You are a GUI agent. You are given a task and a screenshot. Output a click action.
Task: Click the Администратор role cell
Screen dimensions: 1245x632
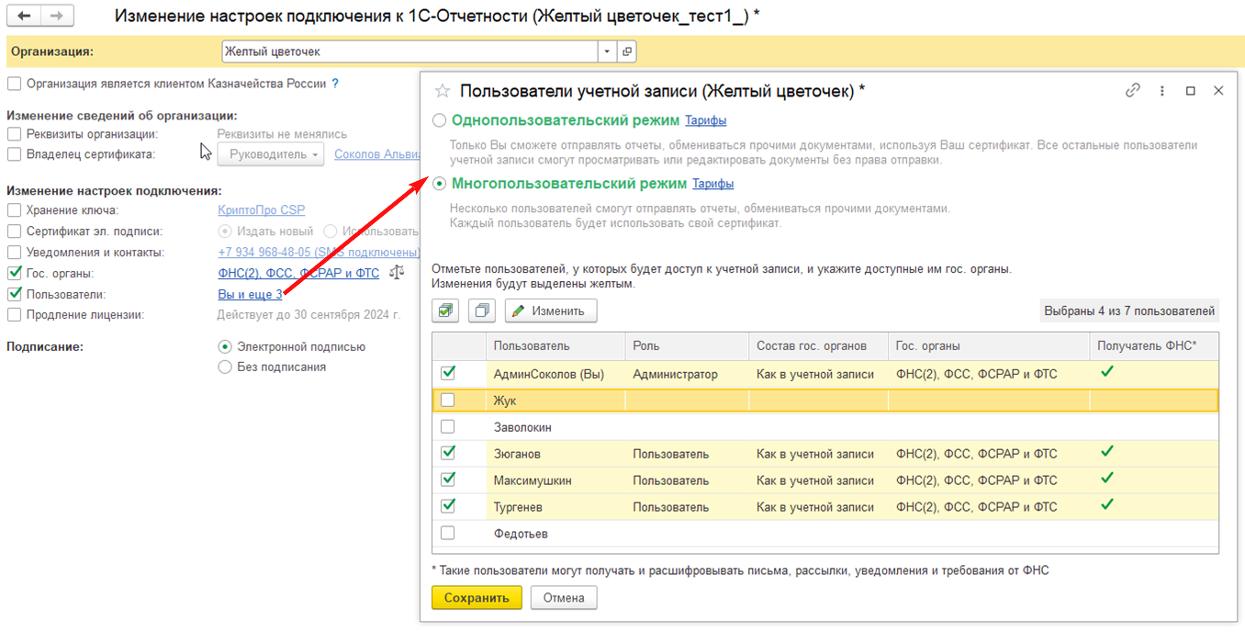tap(687, 374)
